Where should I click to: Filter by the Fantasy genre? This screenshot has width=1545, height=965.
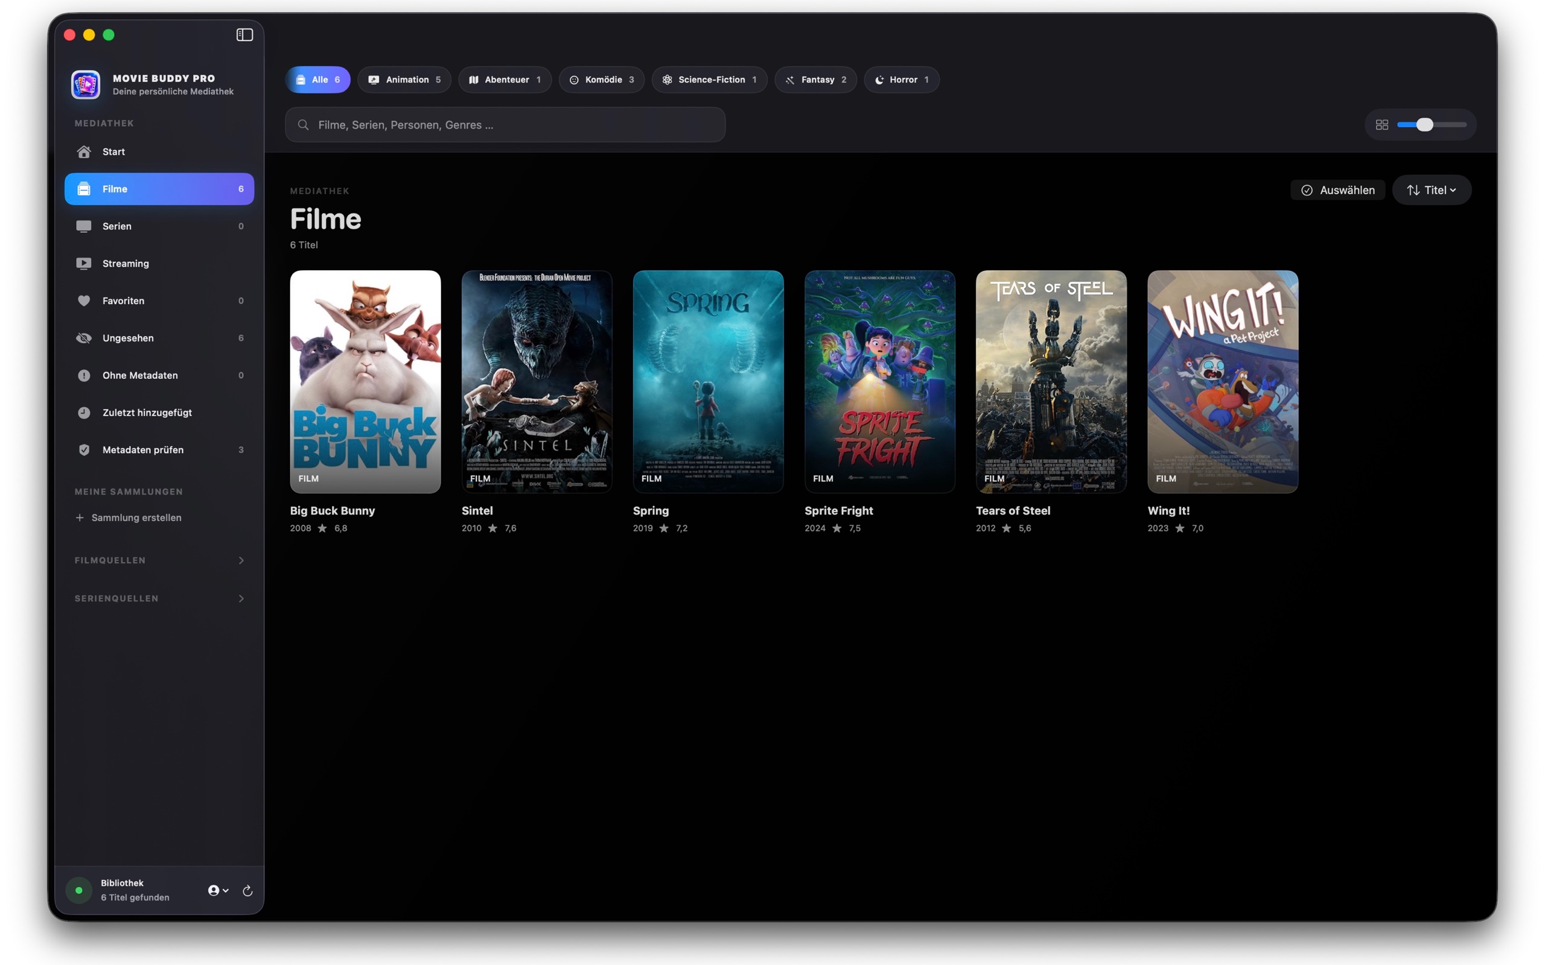coord(816,80)
